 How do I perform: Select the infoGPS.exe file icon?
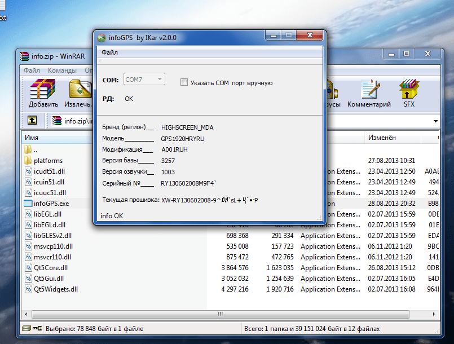tap(28, 204)
